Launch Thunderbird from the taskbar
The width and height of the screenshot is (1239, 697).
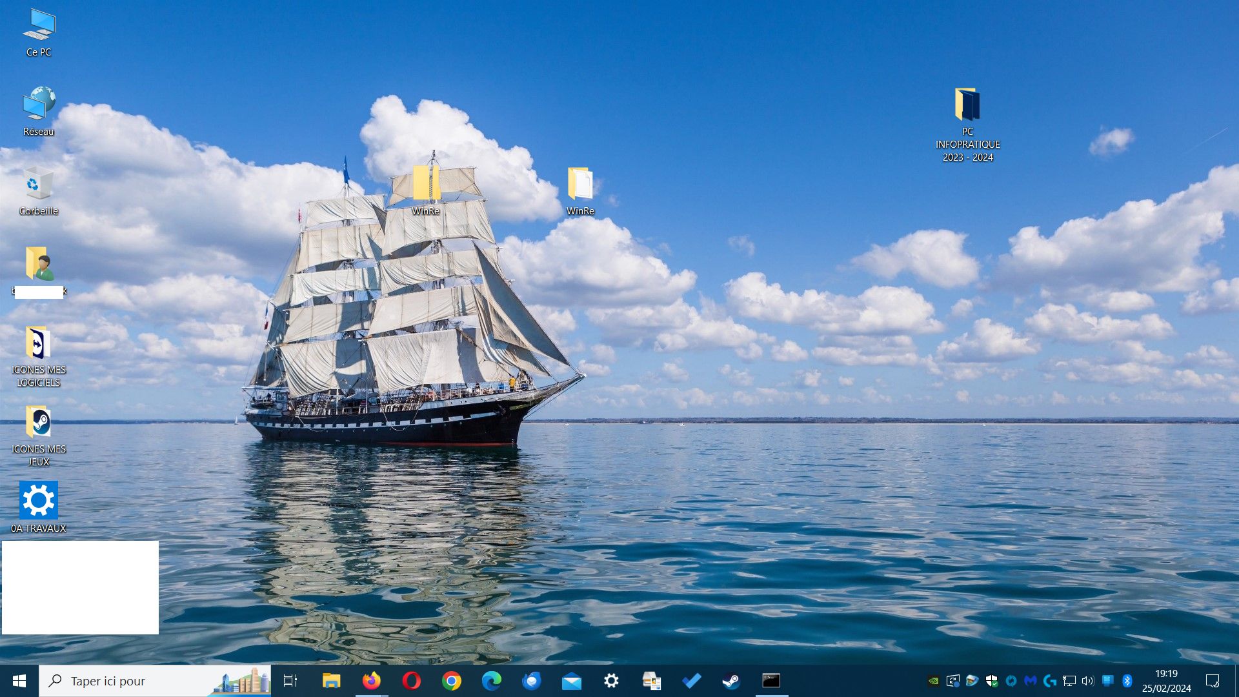[x=532, y=681]
